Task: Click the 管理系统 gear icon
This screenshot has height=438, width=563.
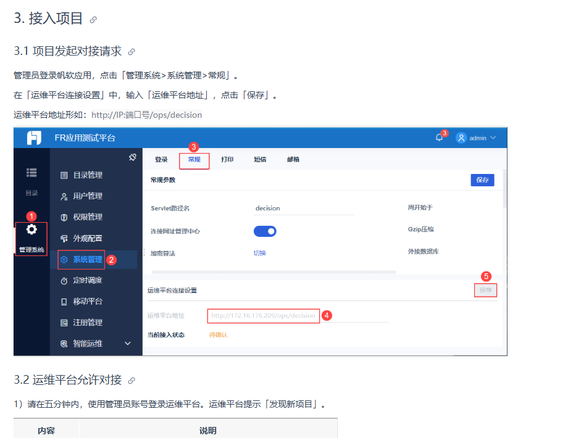Action: point(31,229)
